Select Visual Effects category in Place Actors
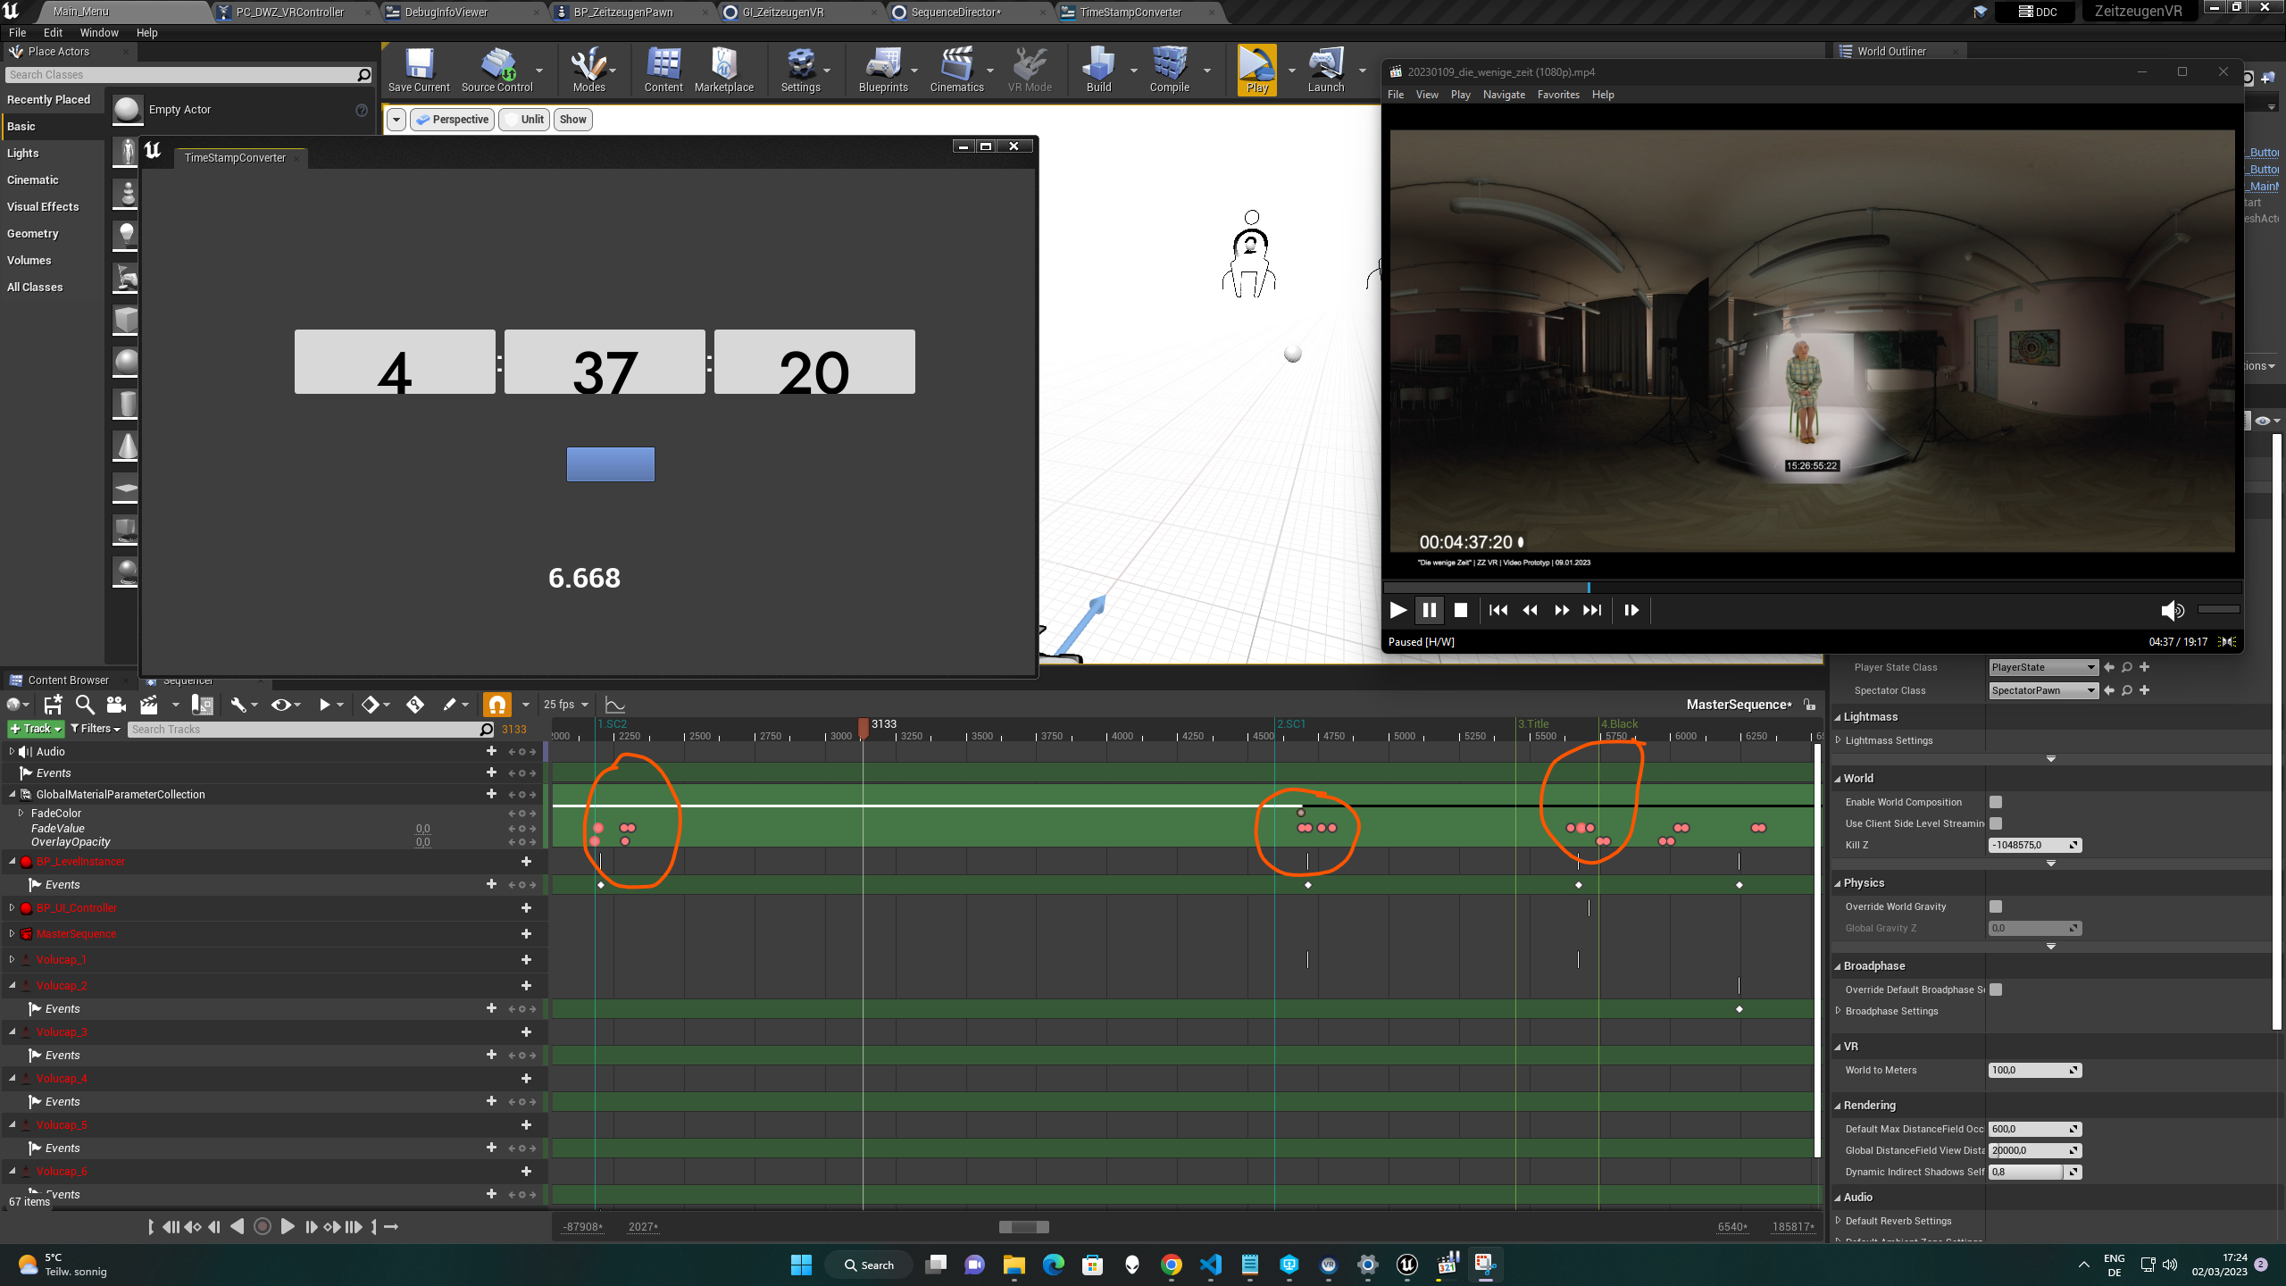2286x1286 pixels. pyautogui.click(x=43, y=206)
